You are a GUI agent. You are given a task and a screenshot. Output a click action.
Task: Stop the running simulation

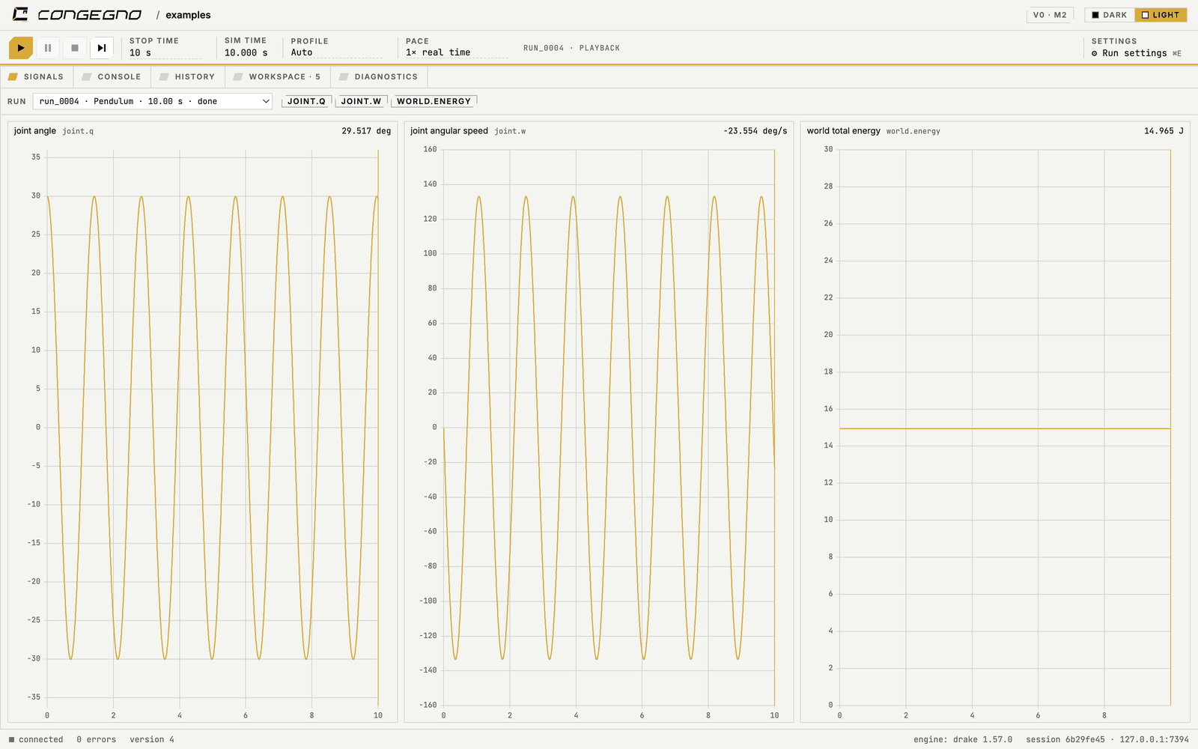[75, 48]
